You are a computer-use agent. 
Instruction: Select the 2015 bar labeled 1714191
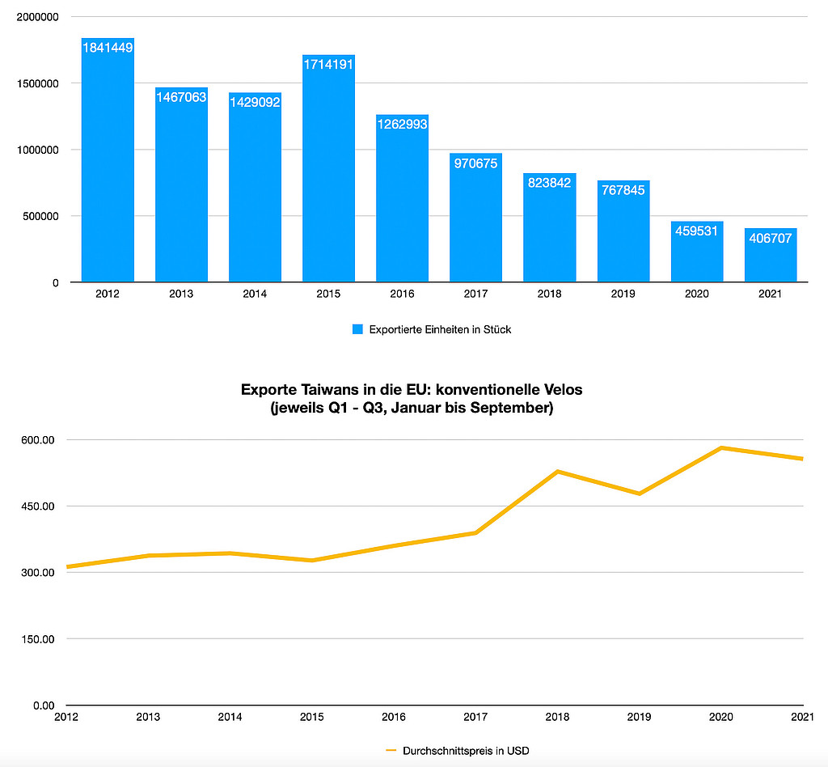[328, 168]
